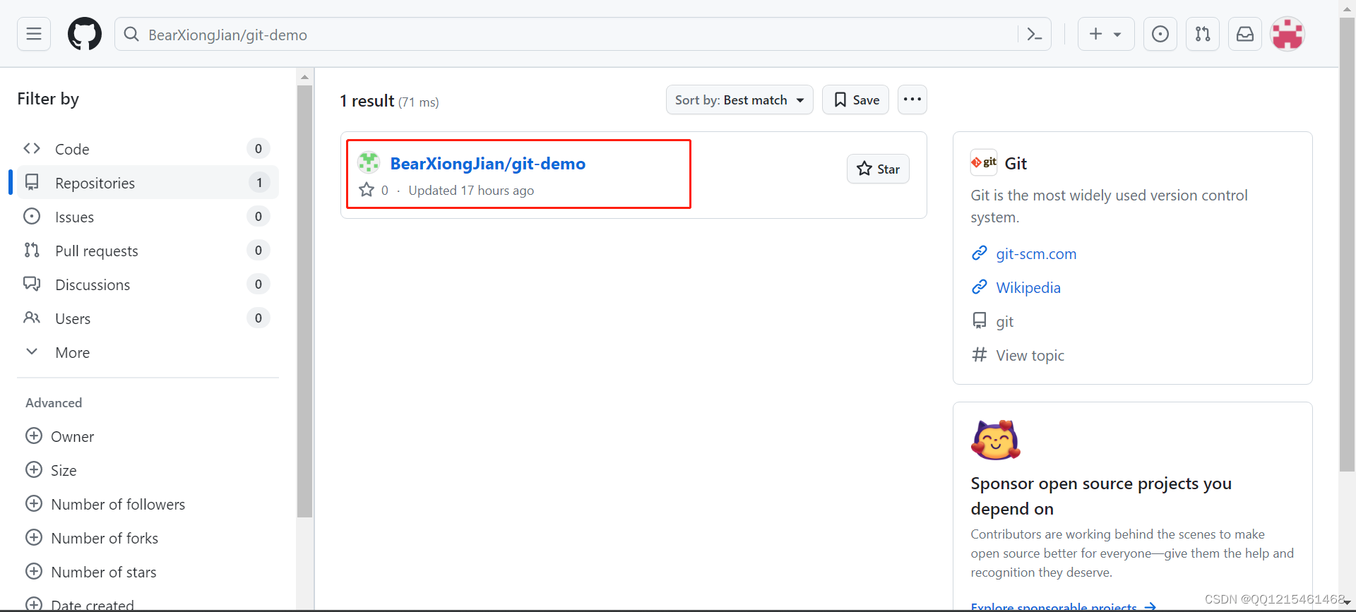The width and height of the screenshot is (1356, 612).
Task: Open the three-dots more options menu
Action: click(x=912, y=100)
